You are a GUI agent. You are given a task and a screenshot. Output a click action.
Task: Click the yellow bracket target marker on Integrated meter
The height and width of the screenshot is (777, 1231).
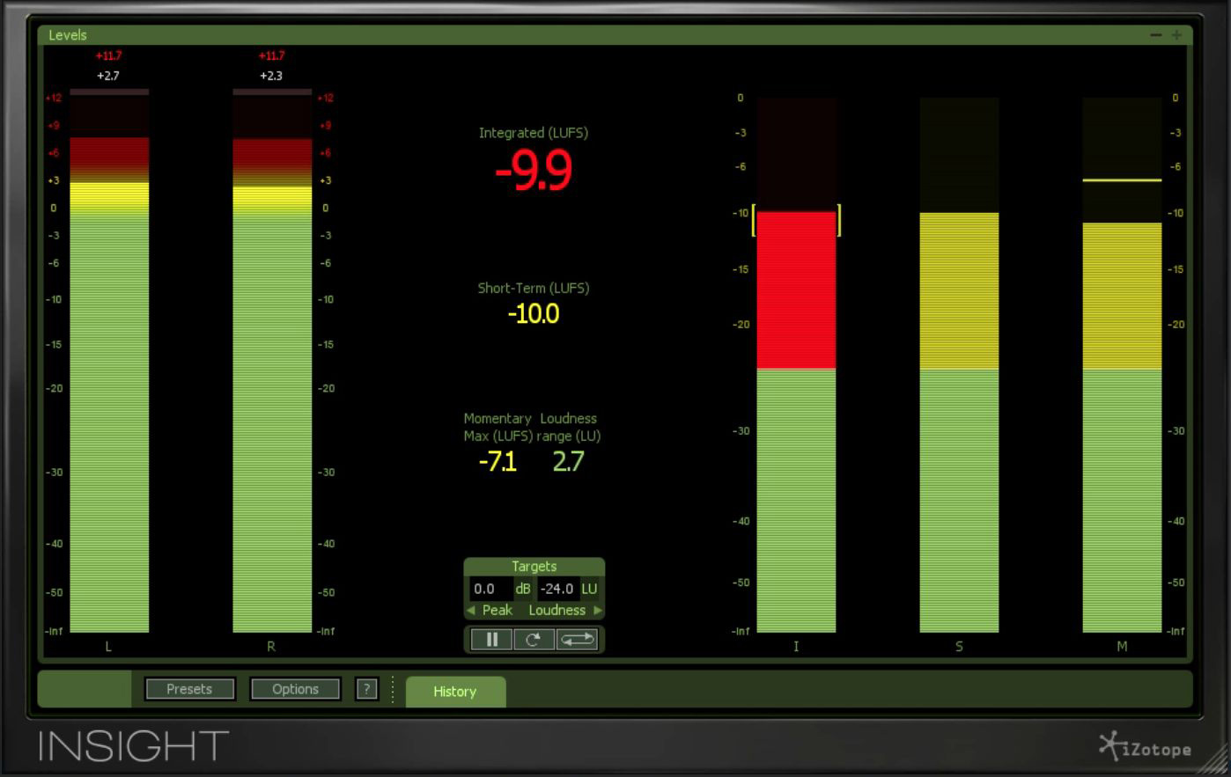tap(753, 220)
